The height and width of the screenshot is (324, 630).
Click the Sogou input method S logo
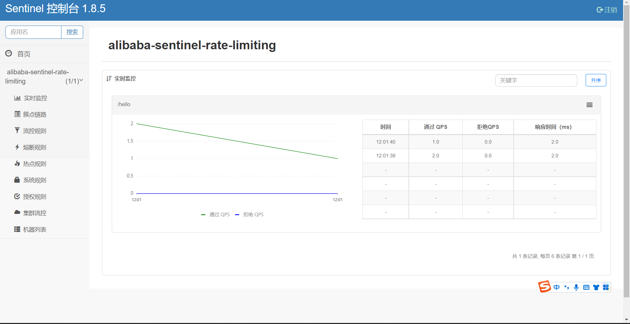545,287
